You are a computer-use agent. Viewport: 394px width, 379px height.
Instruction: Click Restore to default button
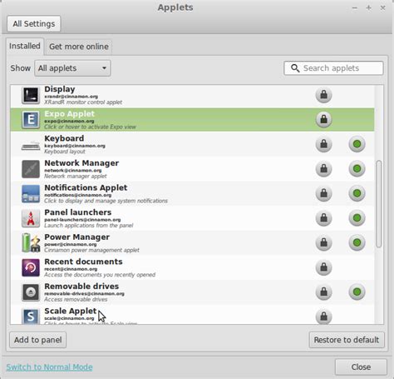347,340
